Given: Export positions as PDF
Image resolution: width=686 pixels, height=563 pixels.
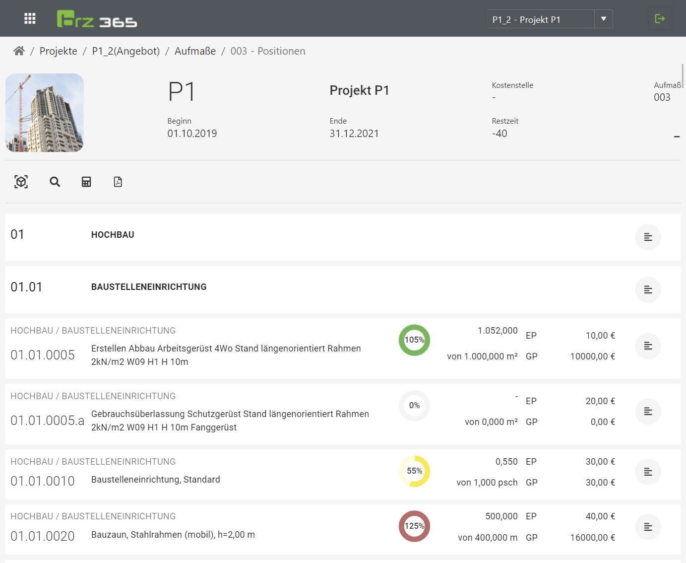Looking at the screenshot, I should tap(118, 182).
